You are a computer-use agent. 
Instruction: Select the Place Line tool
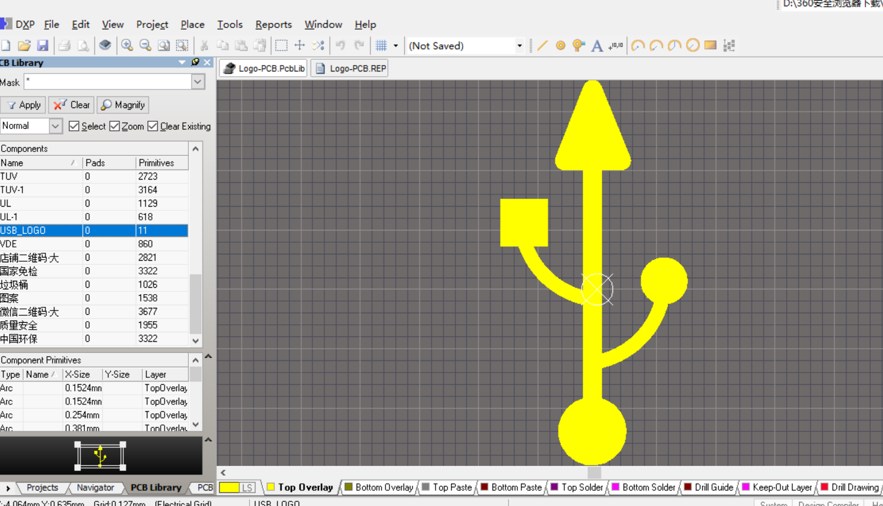click(542, 46)
